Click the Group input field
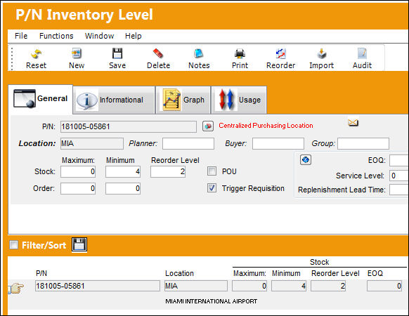This screenshot has width=409, height=316. (363, 144)
